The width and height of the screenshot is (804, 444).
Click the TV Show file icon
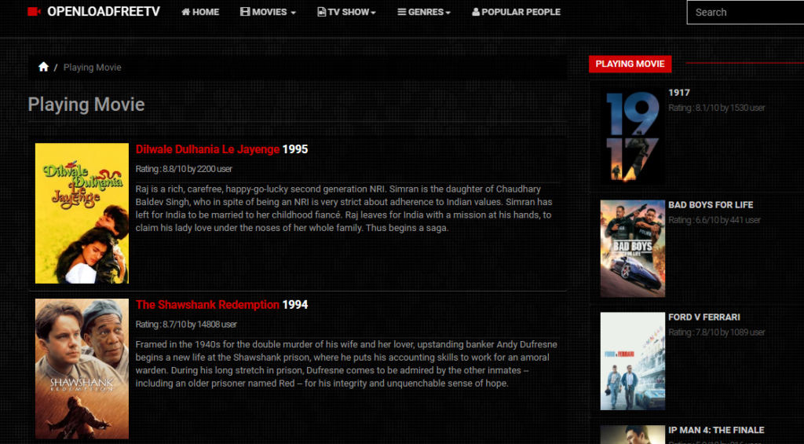pyautogui.click(x=321, y=12)
